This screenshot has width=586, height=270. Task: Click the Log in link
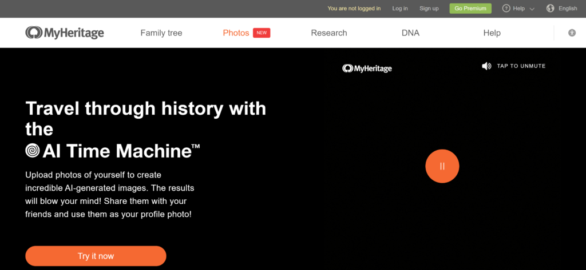[400, 9]
